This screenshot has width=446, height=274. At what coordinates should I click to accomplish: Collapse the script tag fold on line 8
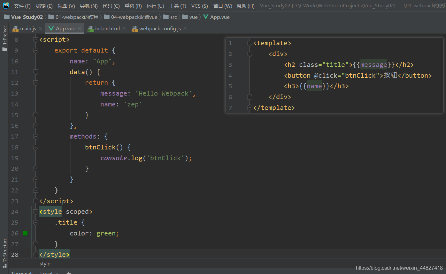[36, 40]
